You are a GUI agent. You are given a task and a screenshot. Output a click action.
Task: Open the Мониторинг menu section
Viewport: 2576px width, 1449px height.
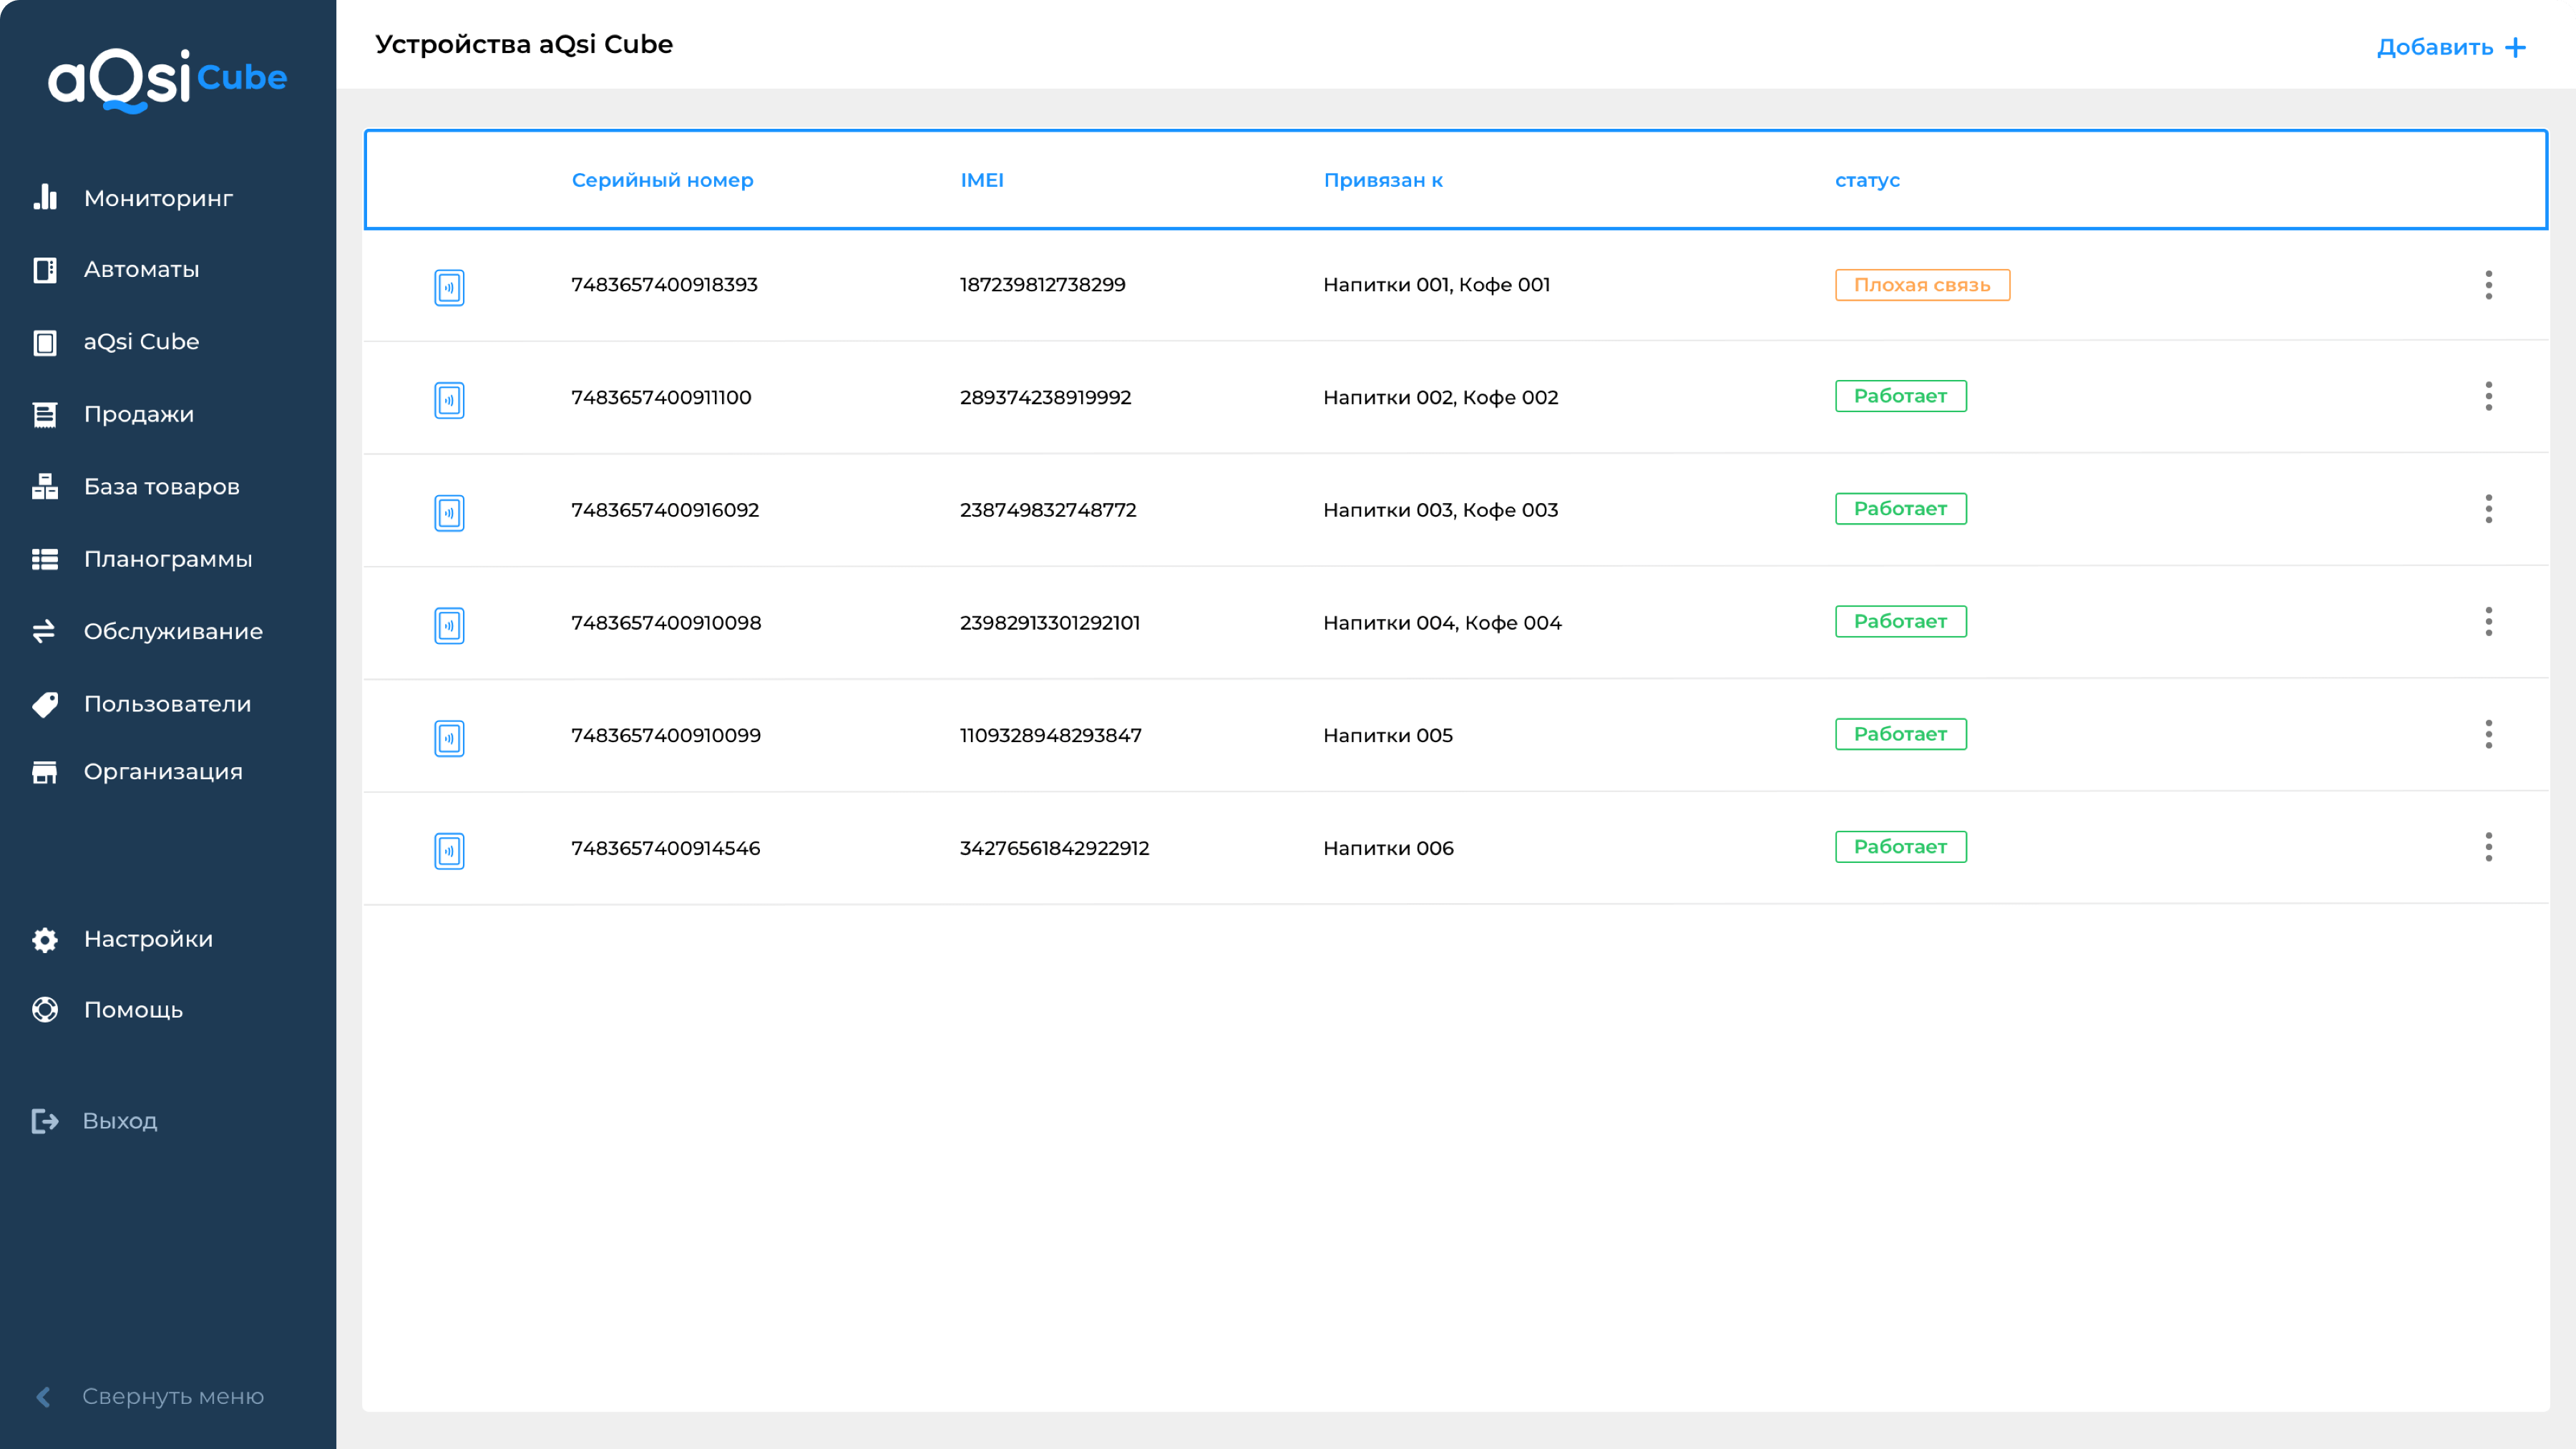(158, 198)
